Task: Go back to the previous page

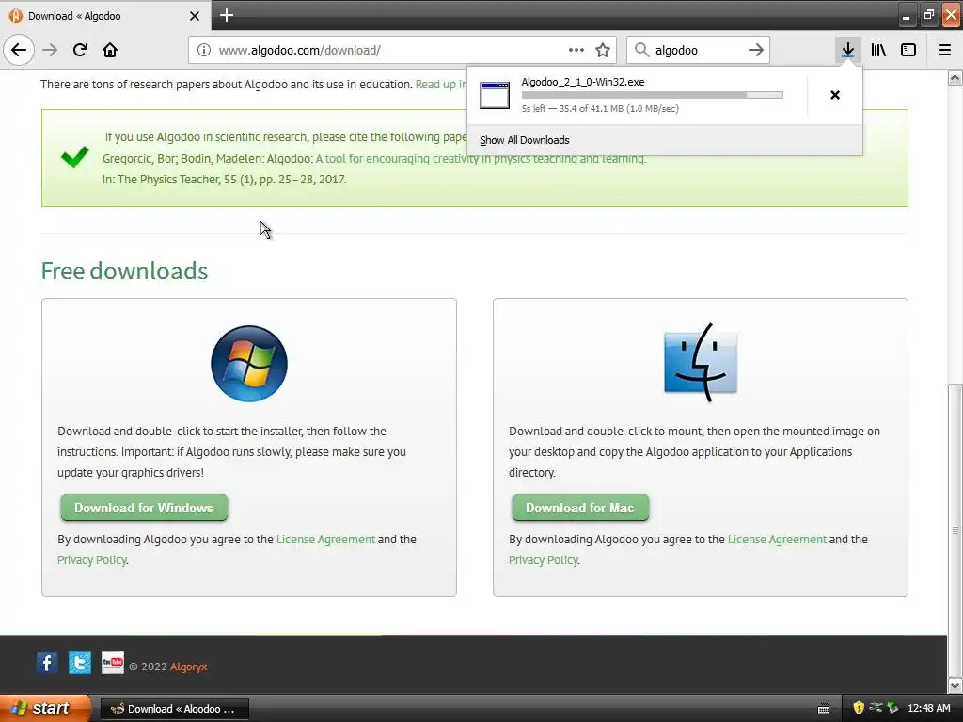Action: 19,50
